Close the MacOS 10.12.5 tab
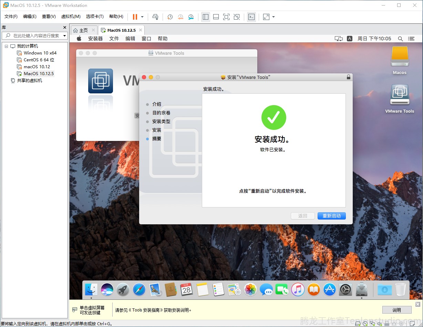 point(141,30)
